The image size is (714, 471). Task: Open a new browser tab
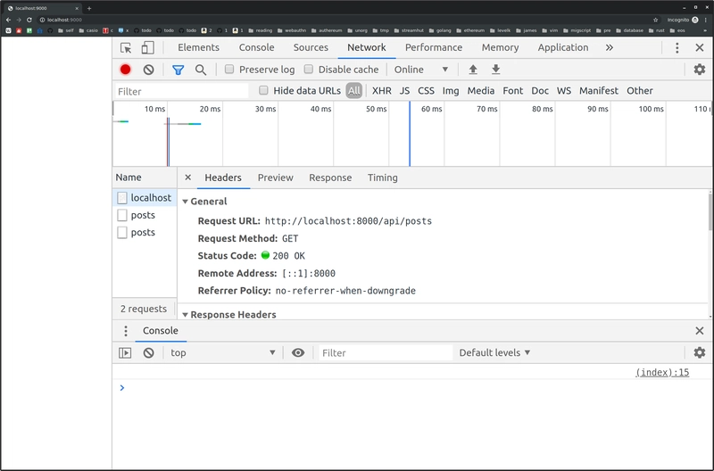(x=88, y=8)
